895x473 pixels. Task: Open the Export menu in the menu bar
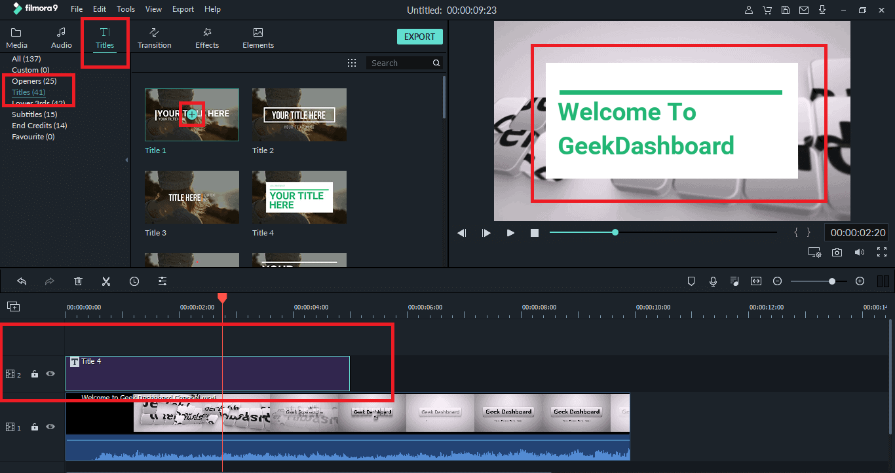(183, 9)
